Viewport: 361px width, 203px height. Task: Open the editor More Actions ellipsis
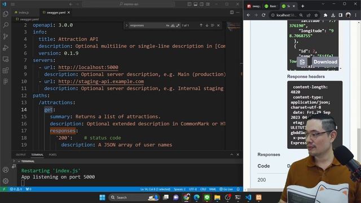(x=238, y=12)
